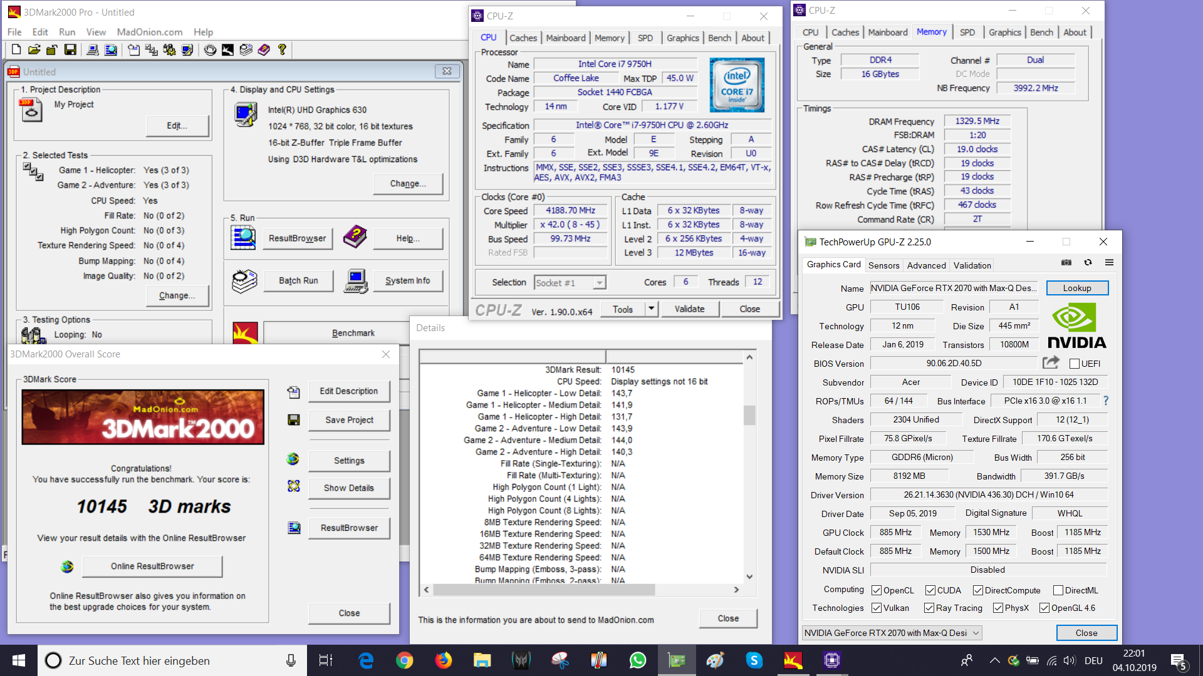Viewport: 1203px width, 676px height.
Task: Click Change button under Selected Tests
Action: pos(177,295)
